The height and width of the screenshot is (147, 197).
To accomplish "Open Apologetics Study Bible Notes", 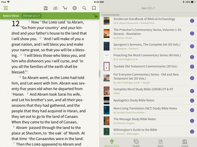I will [x=148, y=100].
